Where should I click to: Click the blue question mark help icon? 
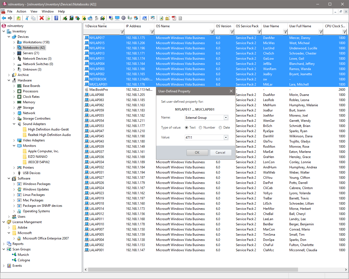tap(56, 18)
